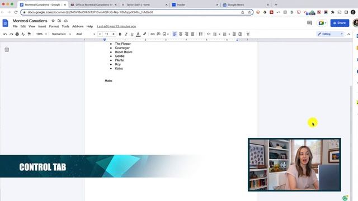Apply numbered list formatting
The width and height of the screenshot is (358, 201).
[x=224, y=34]
